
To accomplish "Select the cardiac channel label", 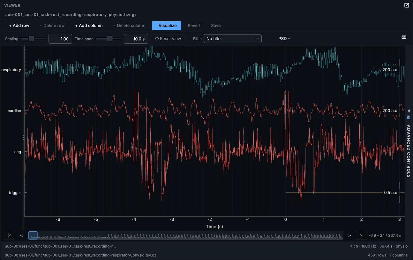I will tap(14, 111).
